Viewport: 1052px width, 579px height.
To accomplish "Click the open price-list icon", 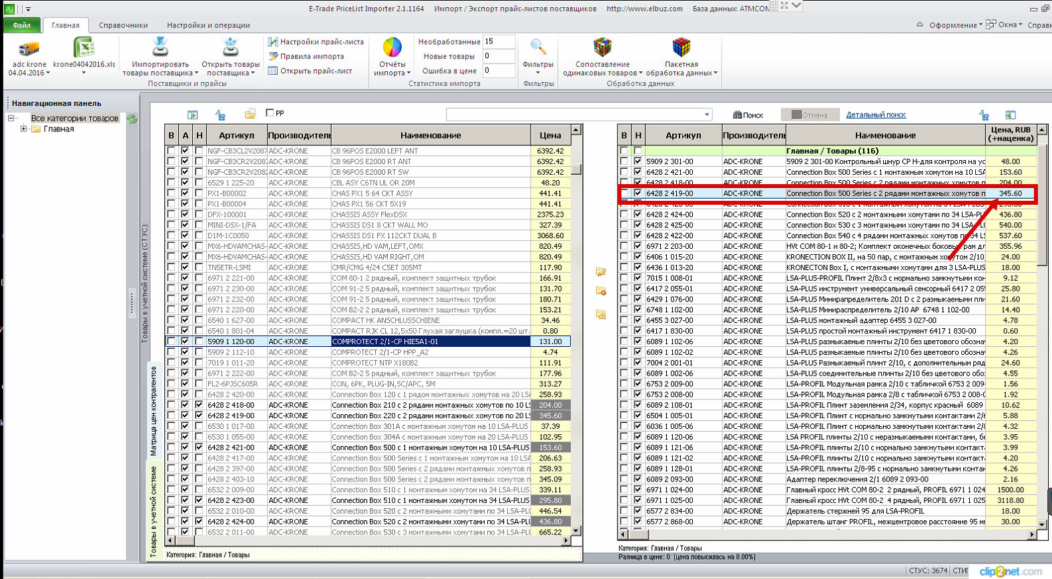I will pyautogui.click(x=273, y=71).
